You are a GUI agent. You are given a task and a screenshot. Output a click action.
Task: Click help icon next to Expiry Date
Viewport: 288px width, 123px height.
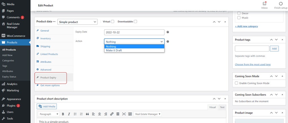[x=168, y=32]
